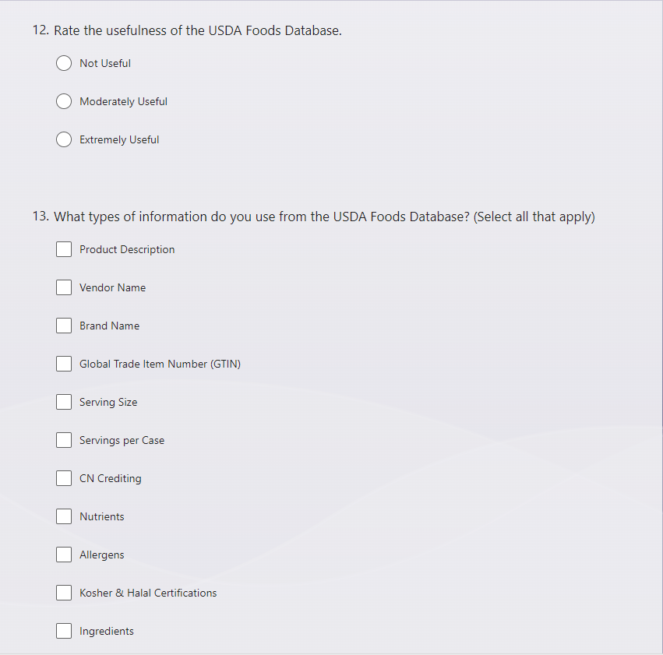
Task: Check Global Trade Item Number (GTIN)
Action: tap(64, 364)
